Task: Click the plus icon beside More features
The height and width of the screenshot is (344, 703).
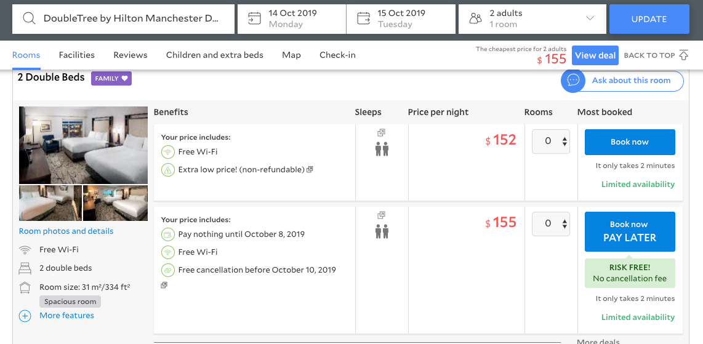Action: tap(25, 316)
